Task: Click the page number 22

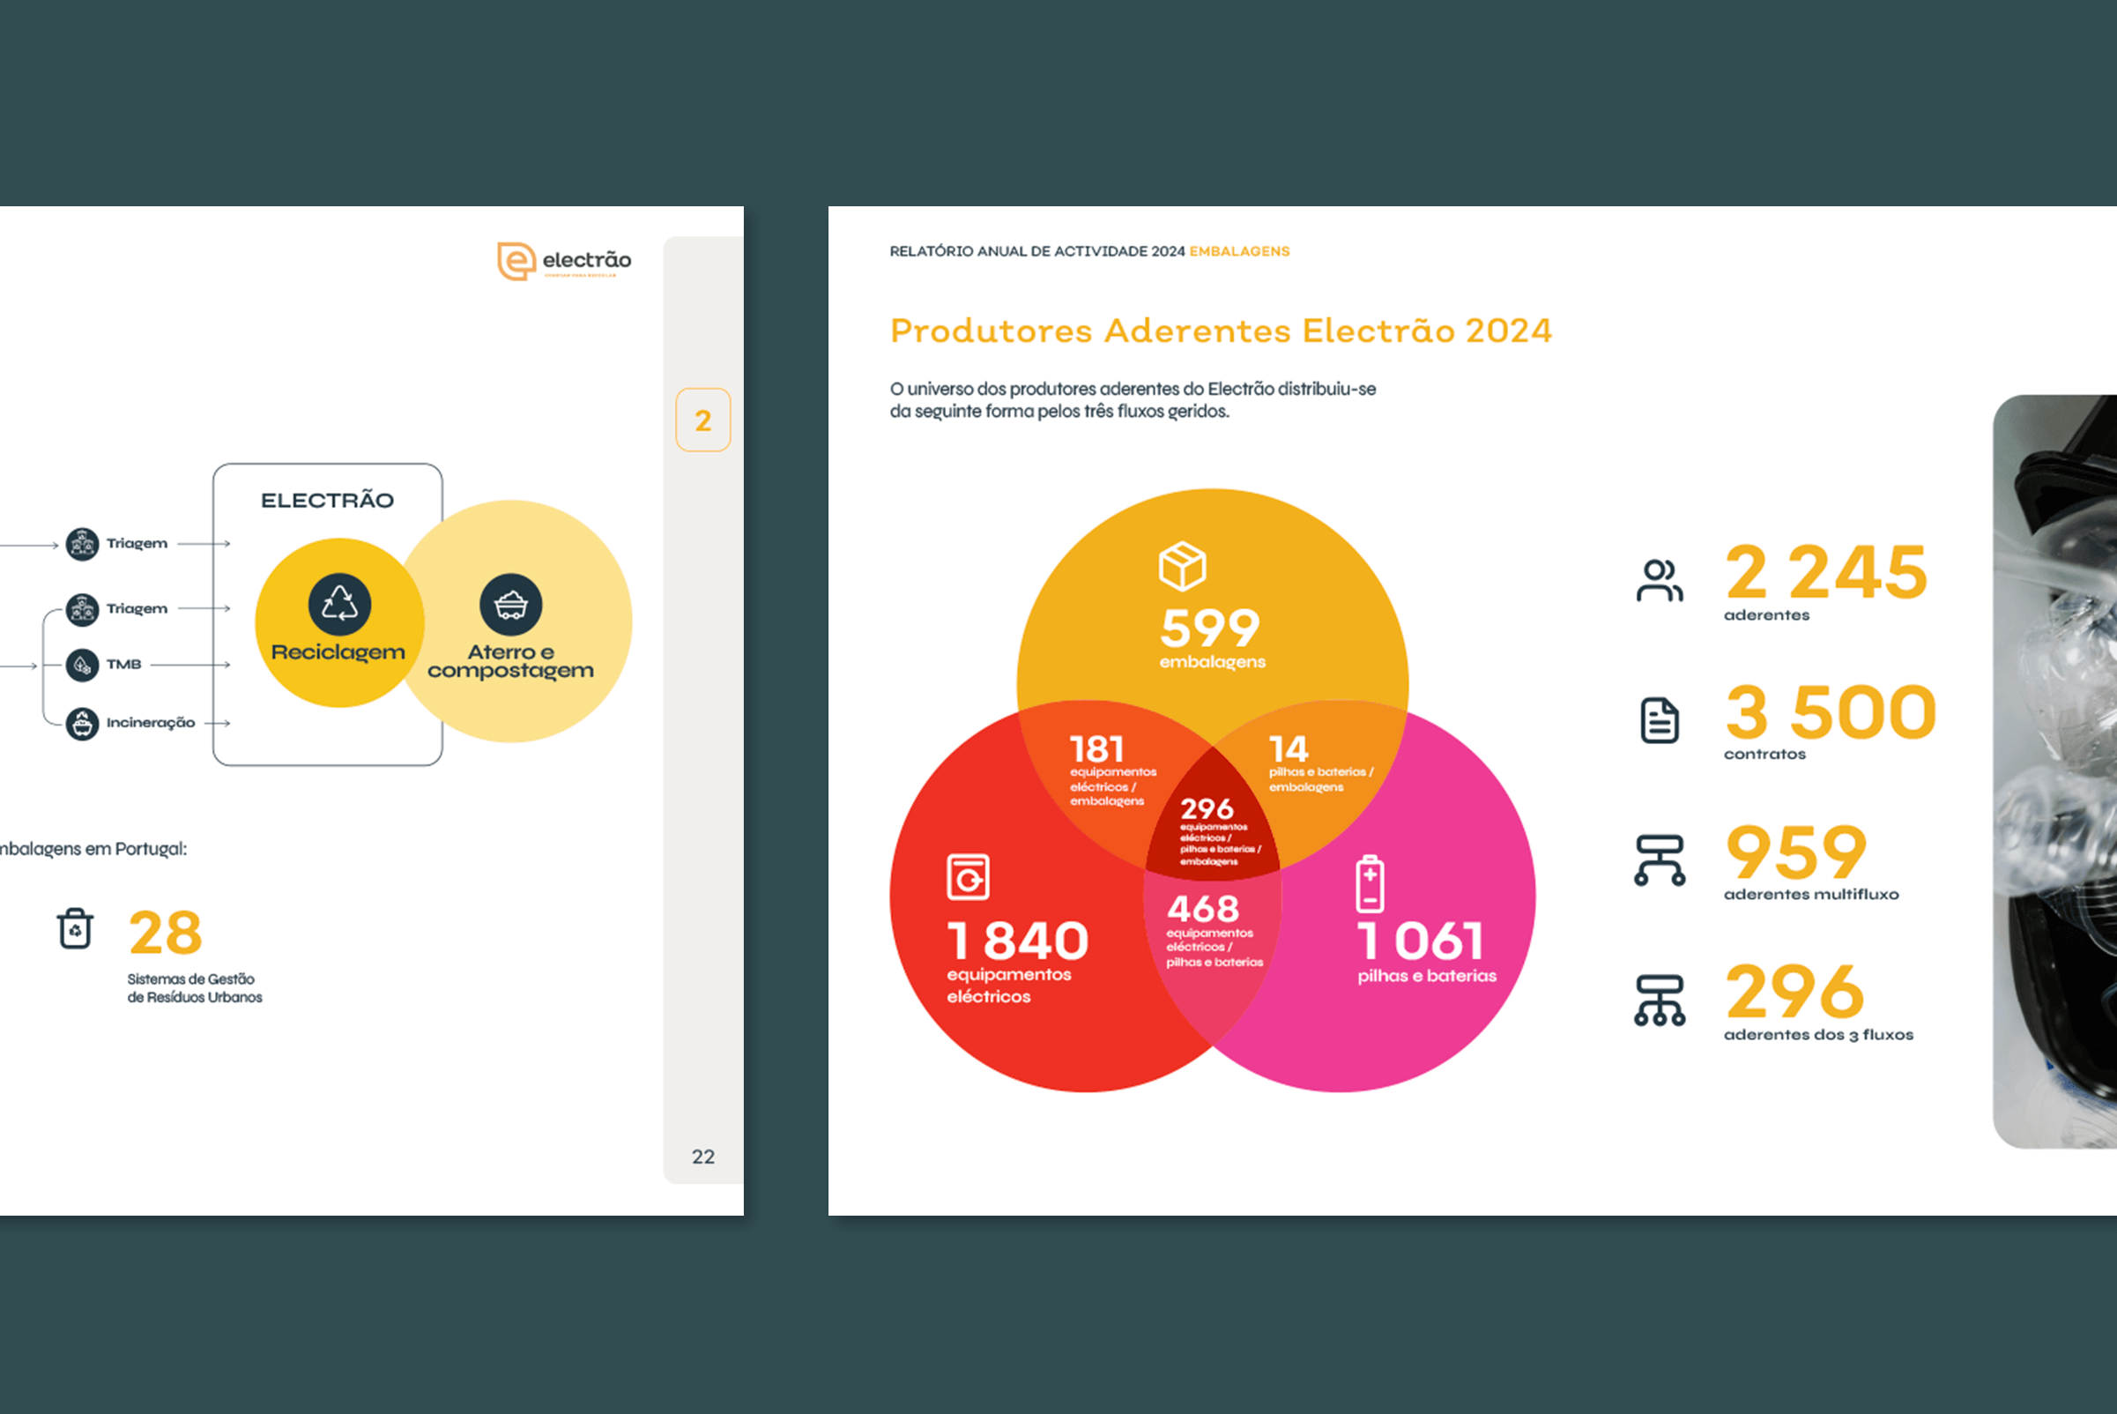Action: 703,1157
